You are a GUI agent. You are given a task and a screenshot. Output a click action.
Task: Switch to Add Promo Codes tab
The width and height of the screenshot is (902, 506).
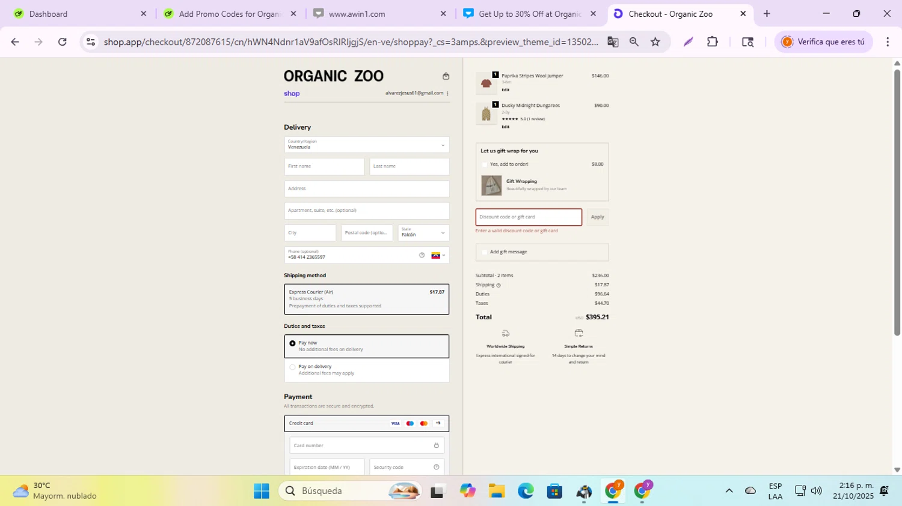[230, 14]
